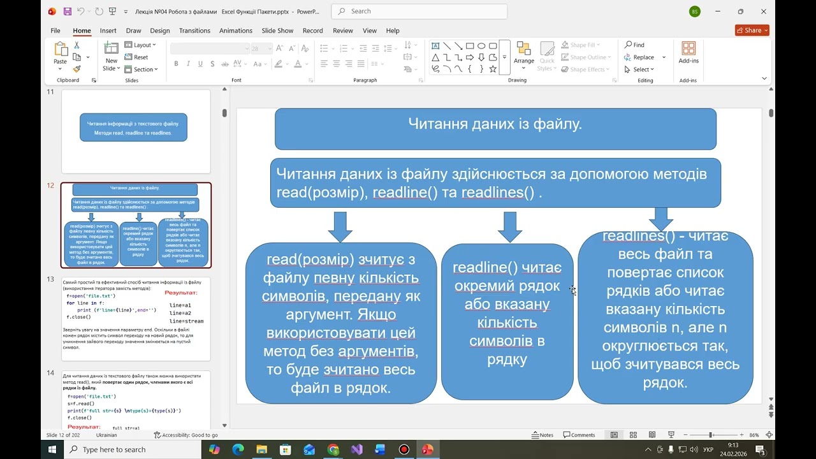Center the paragraph text
This screenshot has width=816, height=459.
point(337,64)
